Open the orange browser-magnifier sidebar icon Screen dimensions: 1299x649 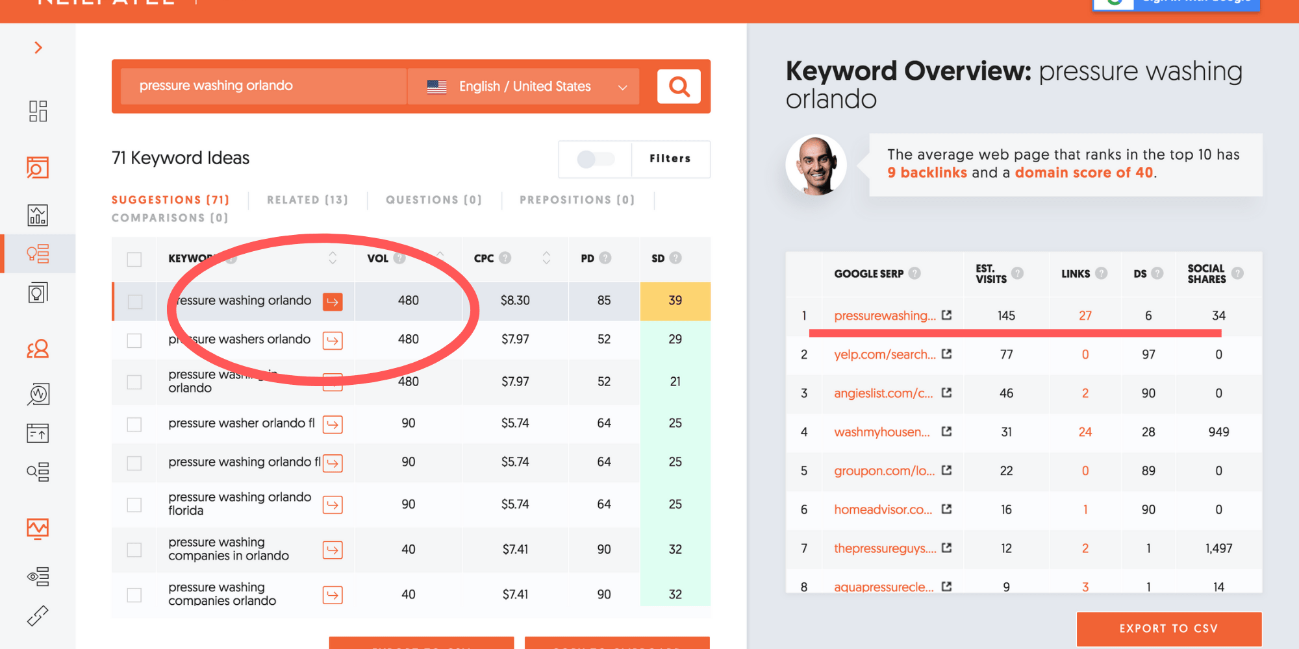coord(38,167)
